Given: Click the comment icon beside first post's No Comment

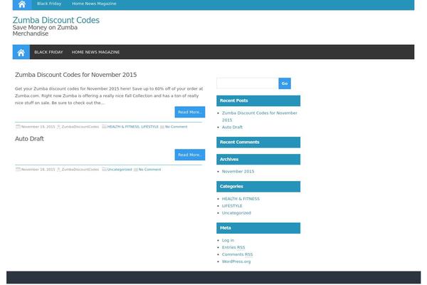Looking at the screenshot, I should tap(162, 127).
